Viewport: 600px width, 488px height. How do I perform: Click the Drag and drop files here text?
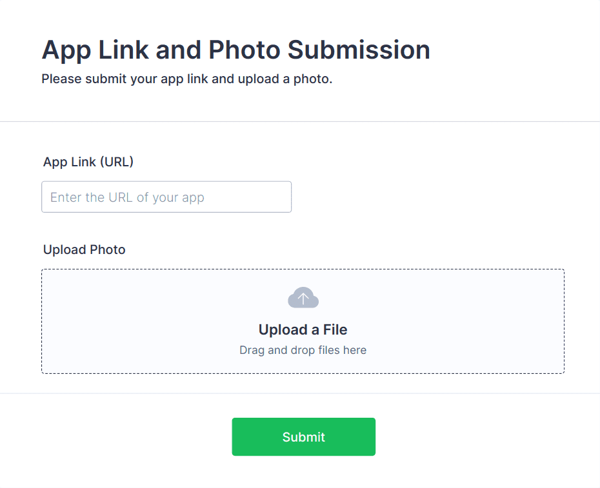coord(303,349)
